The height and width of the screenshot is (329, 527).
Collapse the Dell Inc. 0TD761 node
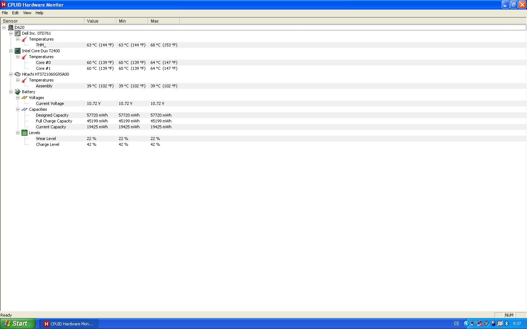[11, 33]
